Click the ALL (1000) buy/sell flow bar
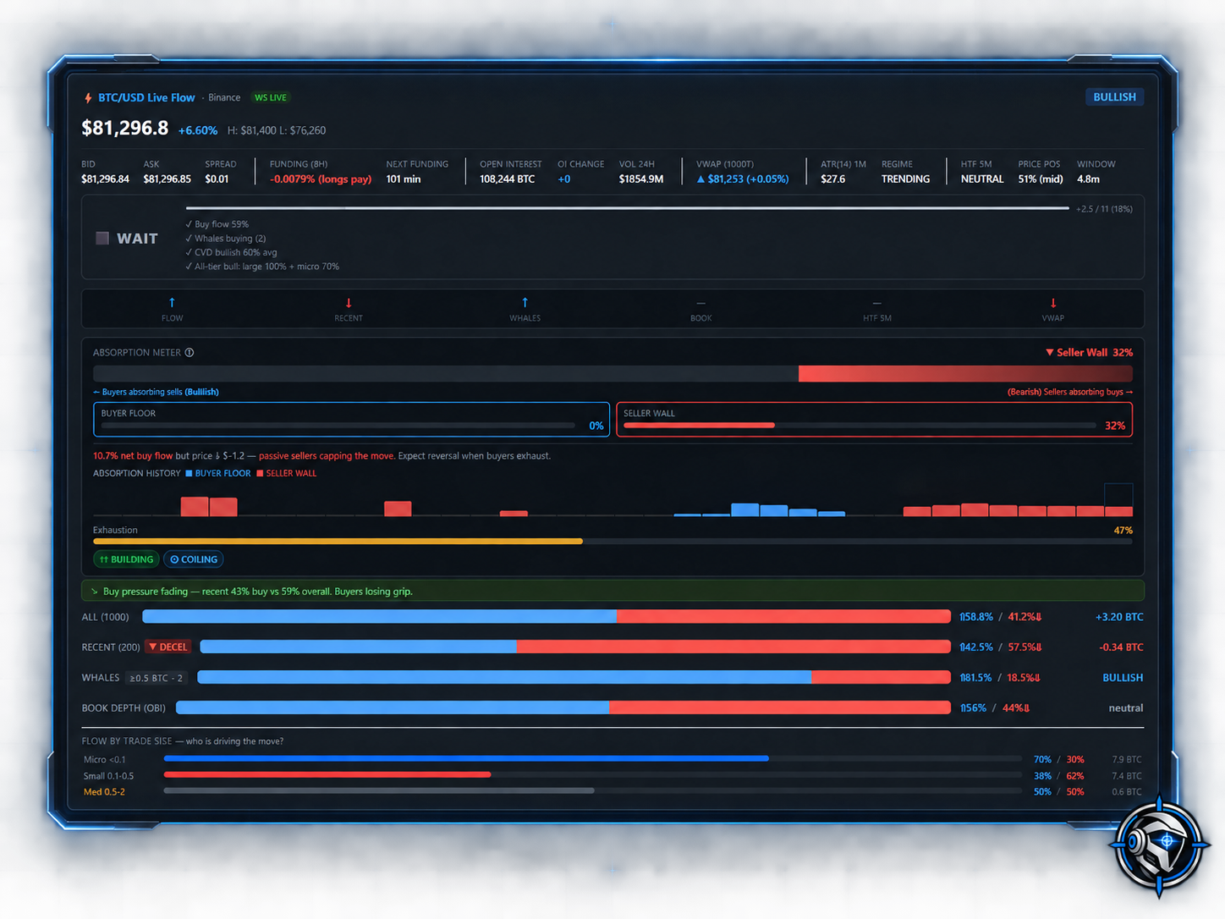Viewport: 1225px width, 919px height. tap(547, 617)
